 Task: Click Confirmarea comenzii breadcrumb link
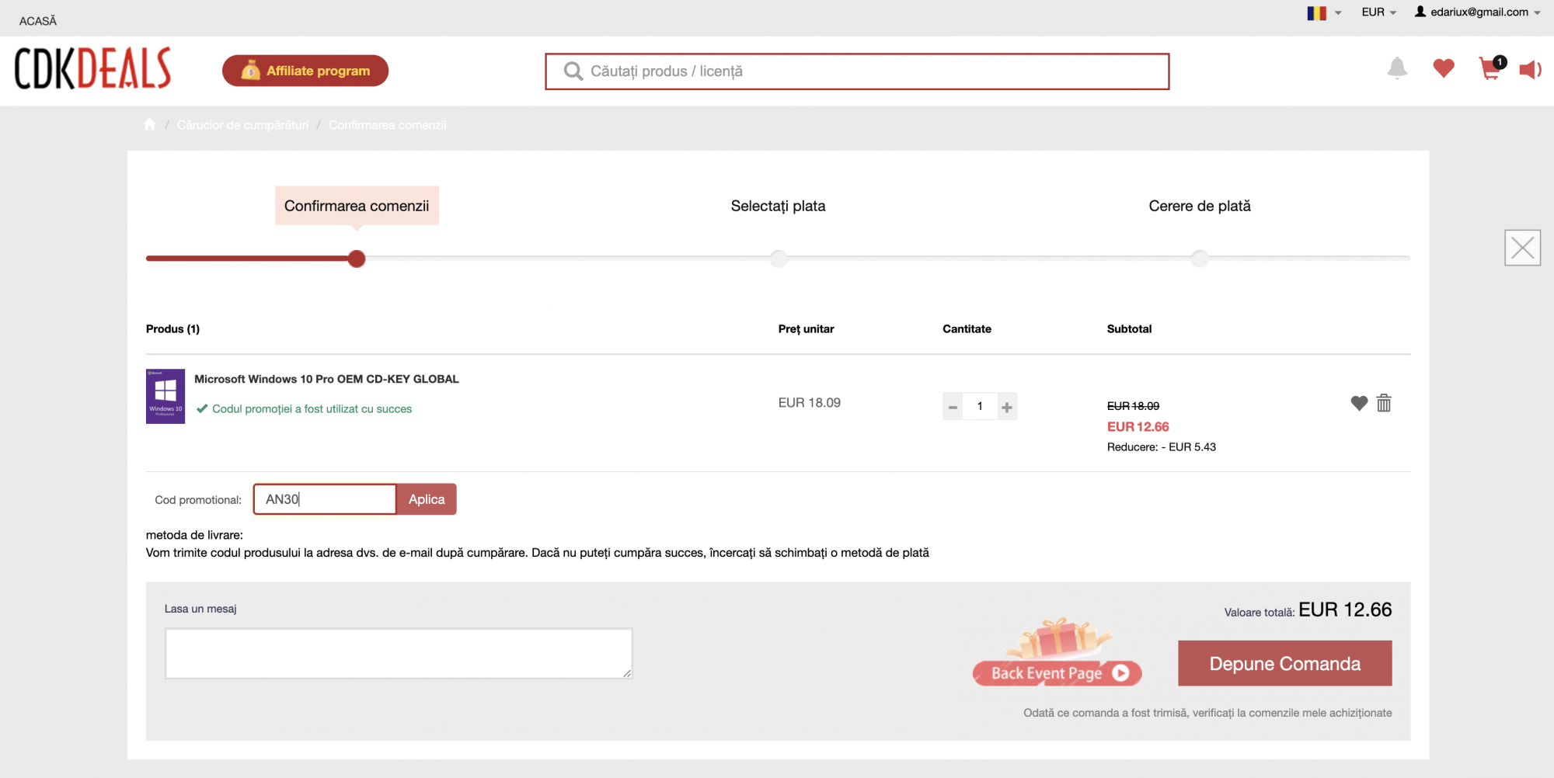pos(387,125)
